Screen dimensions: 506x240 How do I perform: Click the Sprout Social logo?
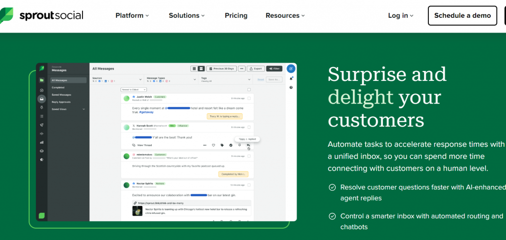[42, 15]
